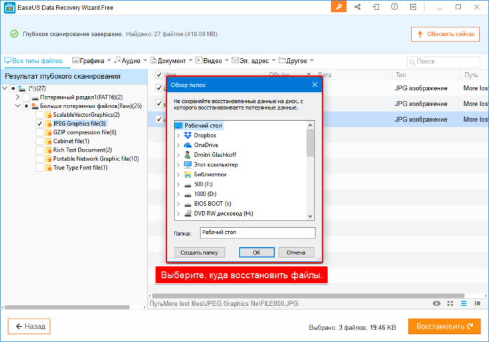This screenshot has height=342, width=489.
Task: Expand Этот компьютер node chevron
Action: [x=178, y=165]
